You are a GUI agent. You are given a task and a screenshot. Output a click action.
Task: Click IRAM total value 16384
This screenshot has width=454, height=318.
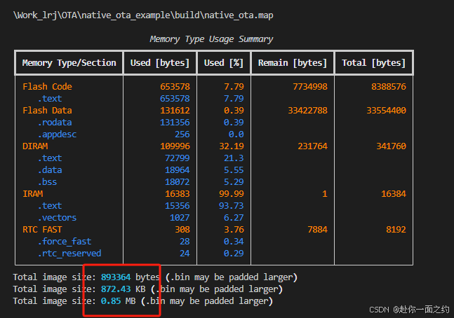tap(394, 194)
